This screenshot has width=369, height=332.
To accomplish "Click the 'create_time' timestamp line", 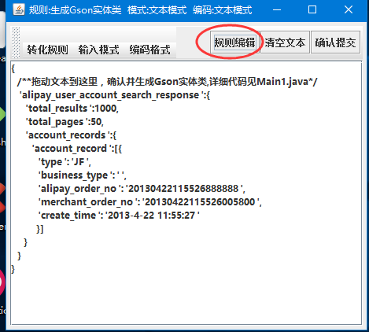I will pos(119,216).
